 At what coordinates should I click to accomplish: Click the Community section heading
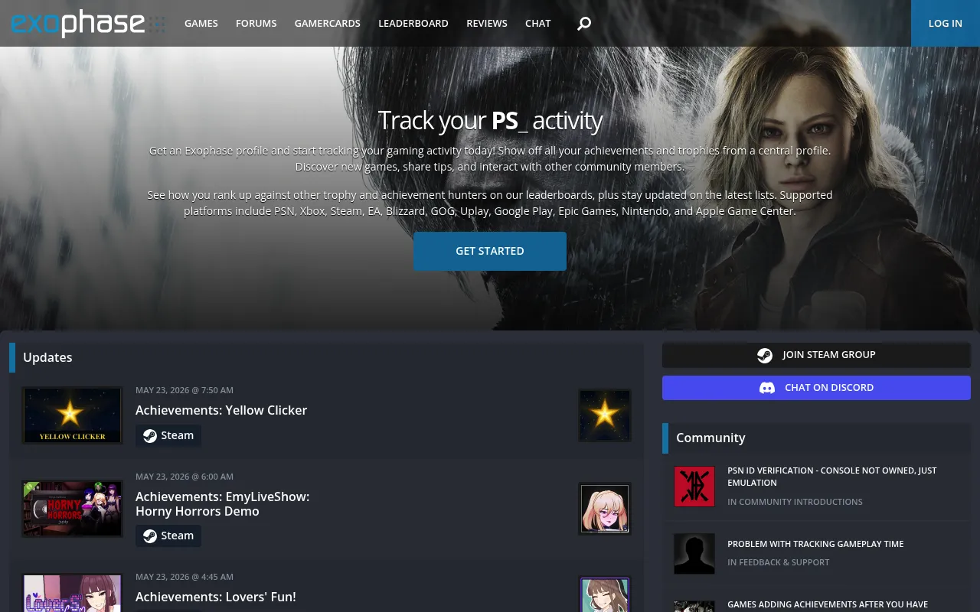click(x=710, y=438)
